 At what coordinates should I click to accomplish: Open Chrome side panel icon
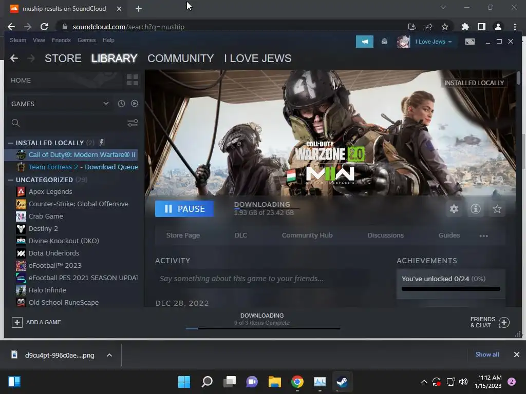482,27
